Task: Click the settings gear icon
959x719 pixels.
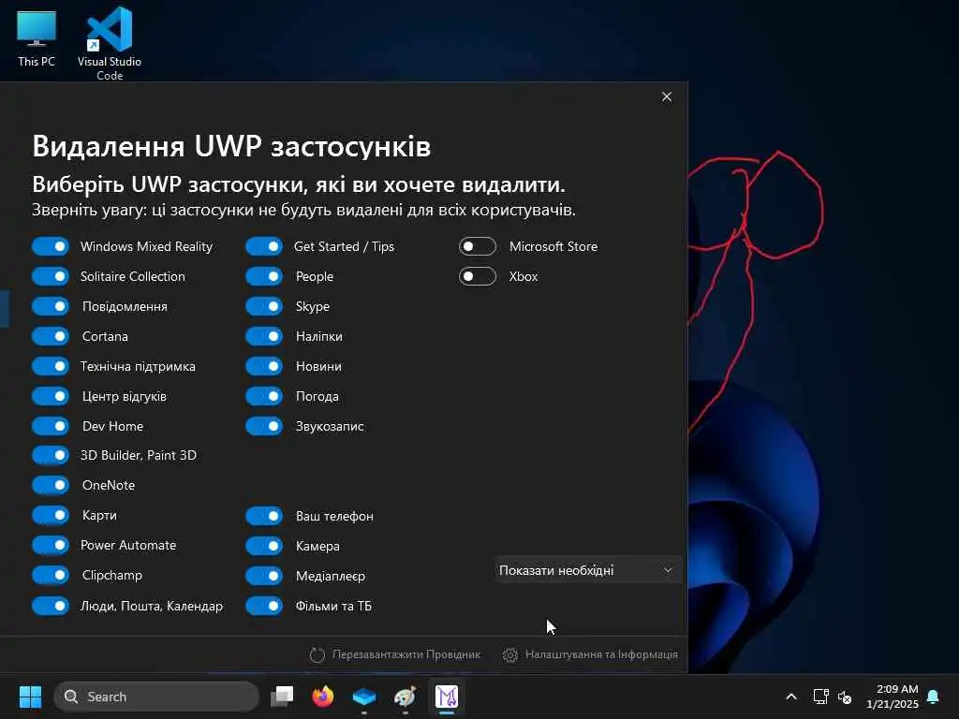Action: (x=510, y=654)
